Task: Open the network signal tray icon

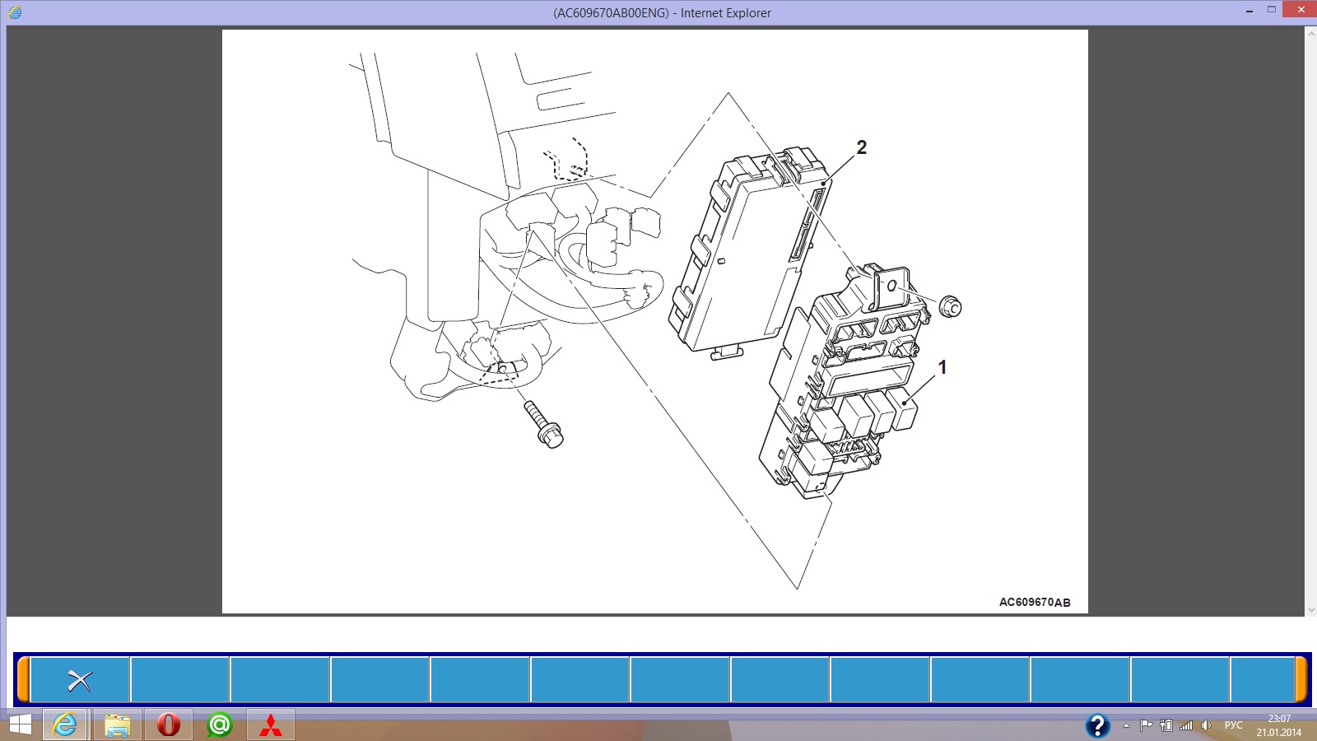Action: click(1185, 725)
